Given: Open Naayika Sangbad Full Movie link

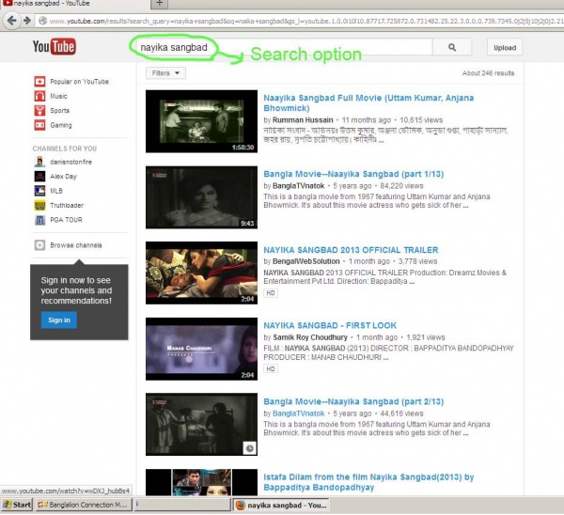Looking at the screenshot, I should [368, 102].
